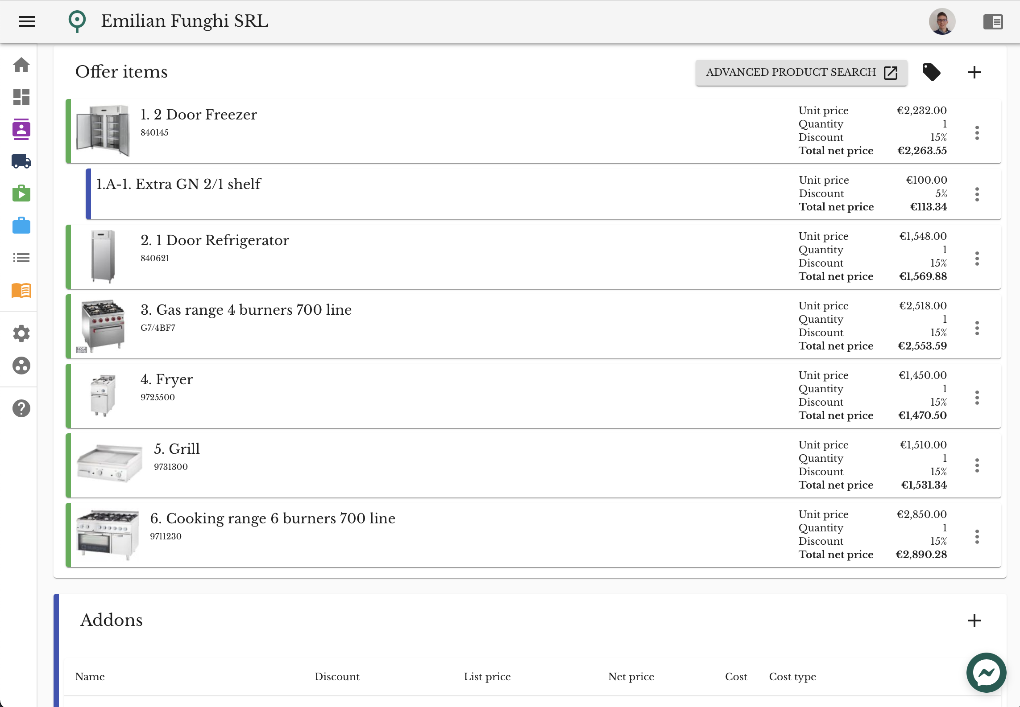The image size is (1020, 707).
Task: Toggle the right side panel icon
Action: [993, 21]
